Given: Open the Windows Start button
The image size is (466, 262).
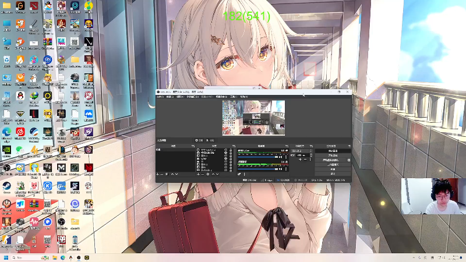Looking at the screenshot, I should (x=6, y=257).
